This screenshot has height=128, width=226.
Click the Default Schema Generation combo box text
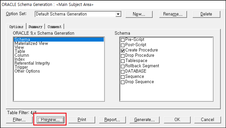click(x=61, y=14)
